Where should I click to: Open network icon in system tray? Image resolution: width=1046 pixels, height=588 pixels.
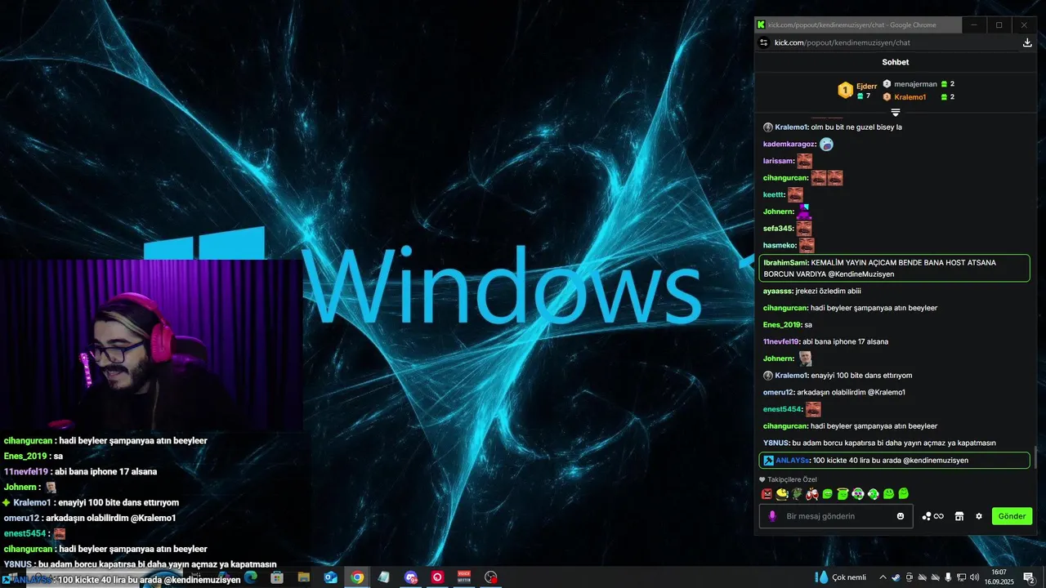click(x=961, y=577)
